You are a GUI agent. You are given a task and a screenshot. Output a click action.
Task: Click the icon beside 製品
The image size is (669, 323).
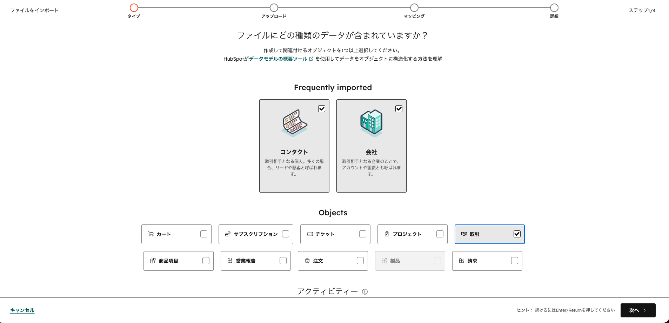pyautogui.click(x=384, y=261)
